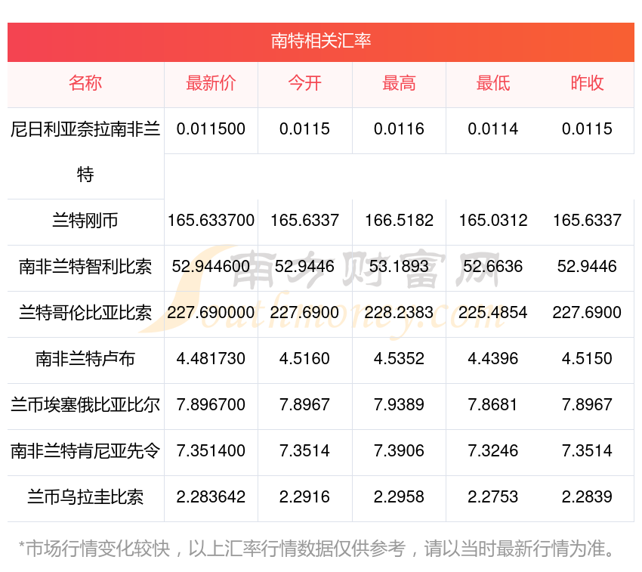642x572 pixels.
Task: Select the low value 4.4396
Action: [x=493, y=359]
